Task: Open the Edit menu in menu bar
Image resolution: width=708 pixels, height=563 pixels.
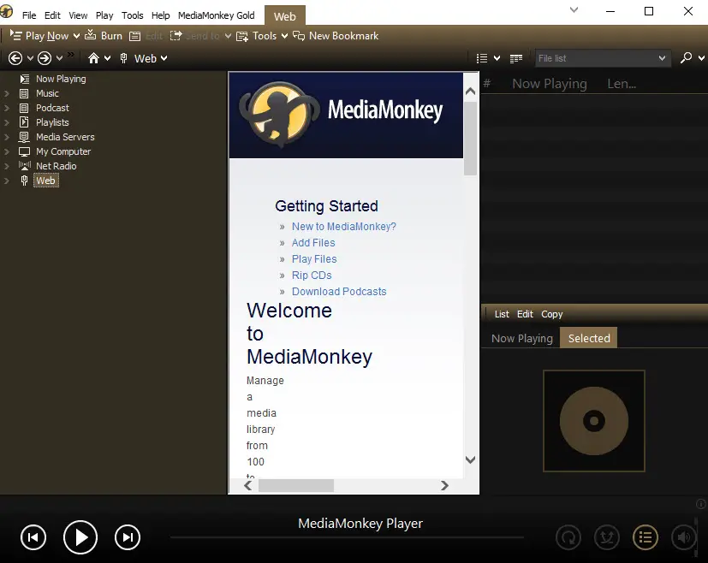Action: click(x=52, y=15)
